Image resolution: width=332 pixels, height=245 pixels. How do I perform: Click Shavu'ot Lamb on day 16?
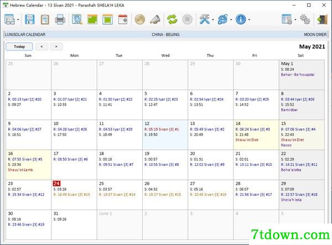click(20, 170)
